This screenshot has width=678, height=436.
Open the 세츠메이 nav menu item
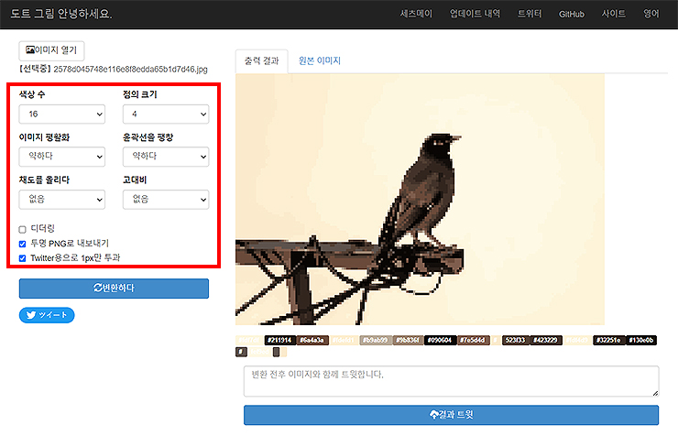[416, 14]
